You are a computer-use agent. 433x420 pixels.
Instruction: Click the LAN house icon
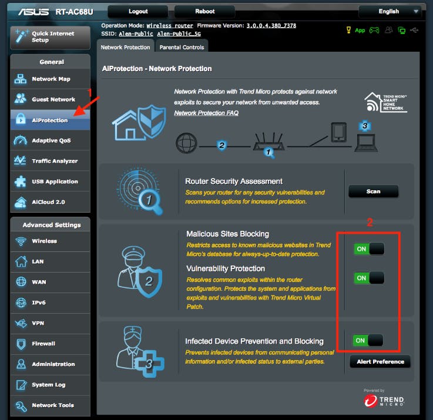tap(21, 261)
